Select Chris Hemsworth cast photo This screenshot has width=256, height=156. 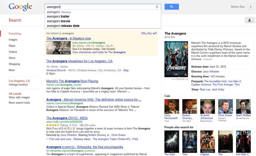click(172, 106)
